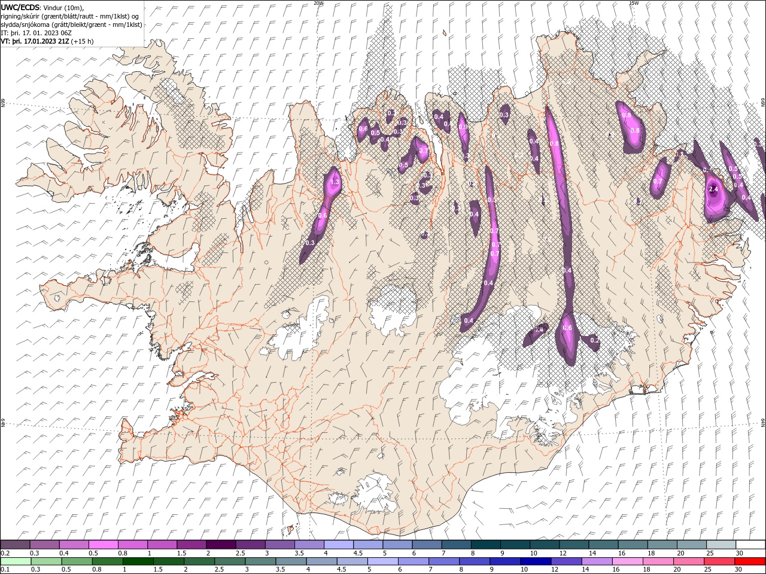Click the 0.9 value label on the map
The width and height of the screenshot is (766, 574).
(x=463, y=127)
